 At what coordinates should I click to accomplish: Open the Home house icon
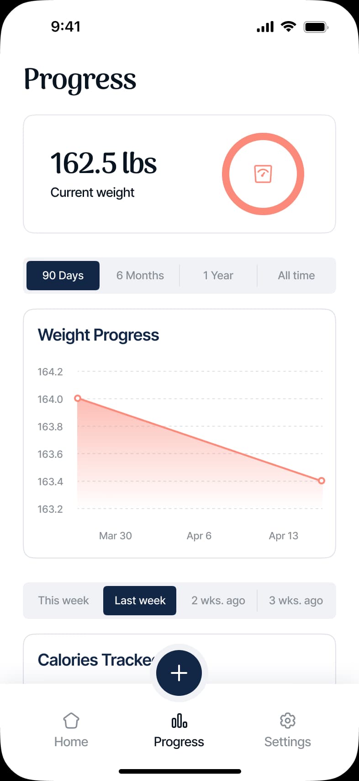[x=71, y=721]
